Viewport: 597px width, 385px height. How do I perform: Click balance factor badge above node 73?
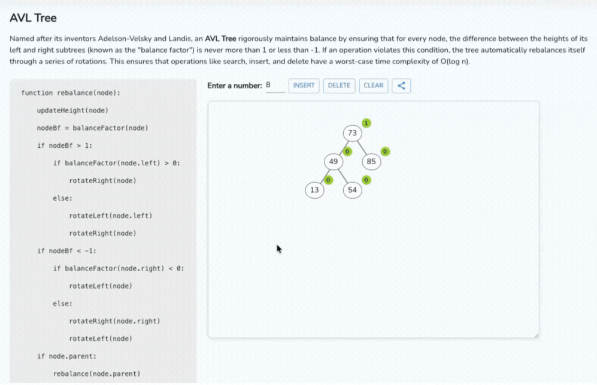pyautogui.click(x=366, y=123)
